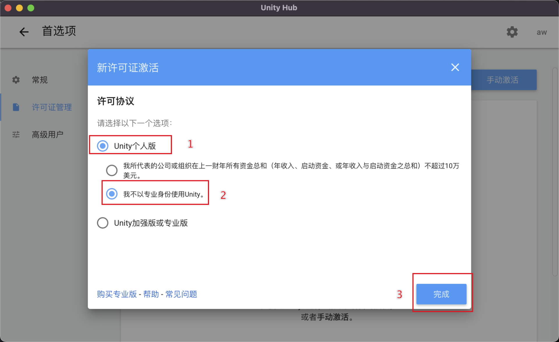The height and width of the screenshot is (342, 559).
Task: Click the gear icon beside 常规
Action: tap(16, 80)
